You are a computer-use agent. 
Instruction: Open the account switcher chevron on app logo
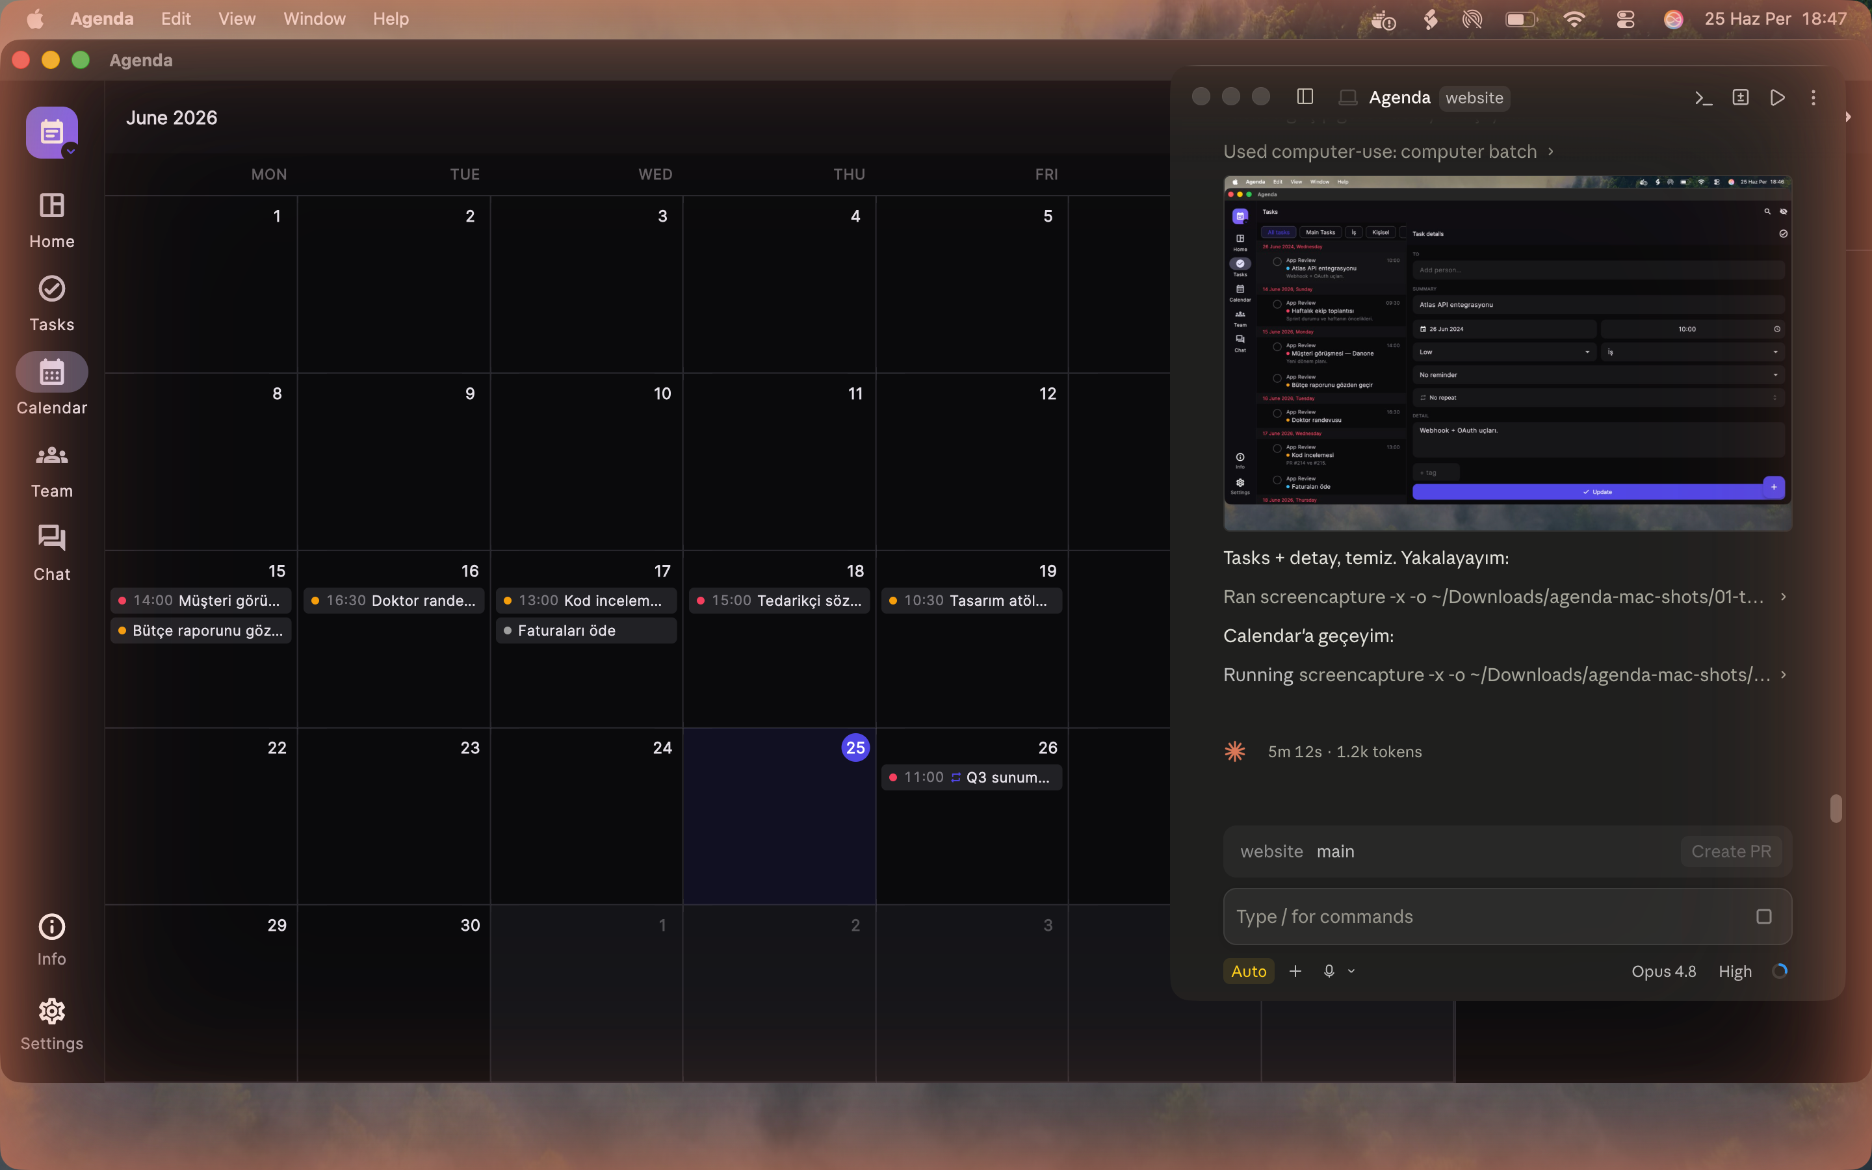click(70, 151)
